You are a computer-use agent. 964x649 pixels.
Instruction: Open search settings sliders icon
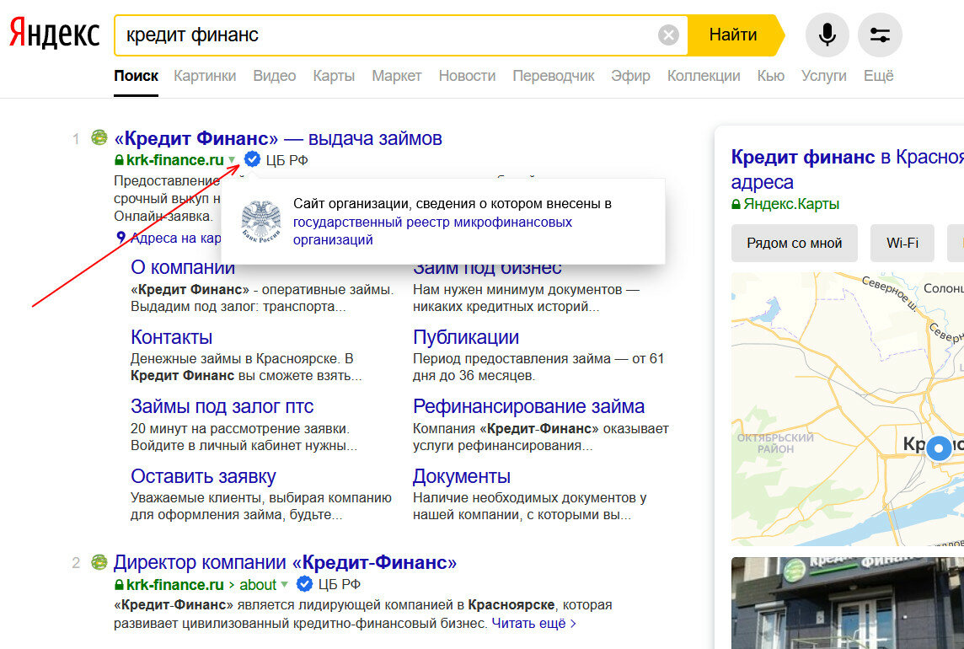(x=880, y=35)
